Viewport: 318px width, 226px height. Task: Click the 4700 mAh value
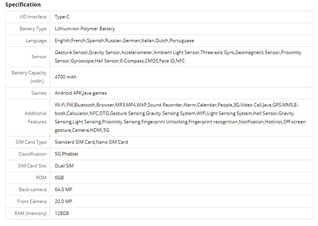coord(66,77)
